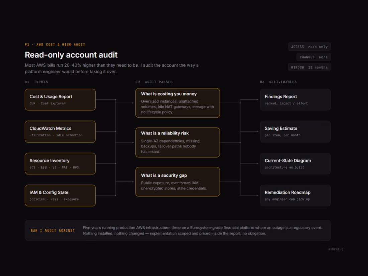Click the Public exposure, over-broad IAM text
This screenshot has width=368, height=276.
click(x=174, y=186)
